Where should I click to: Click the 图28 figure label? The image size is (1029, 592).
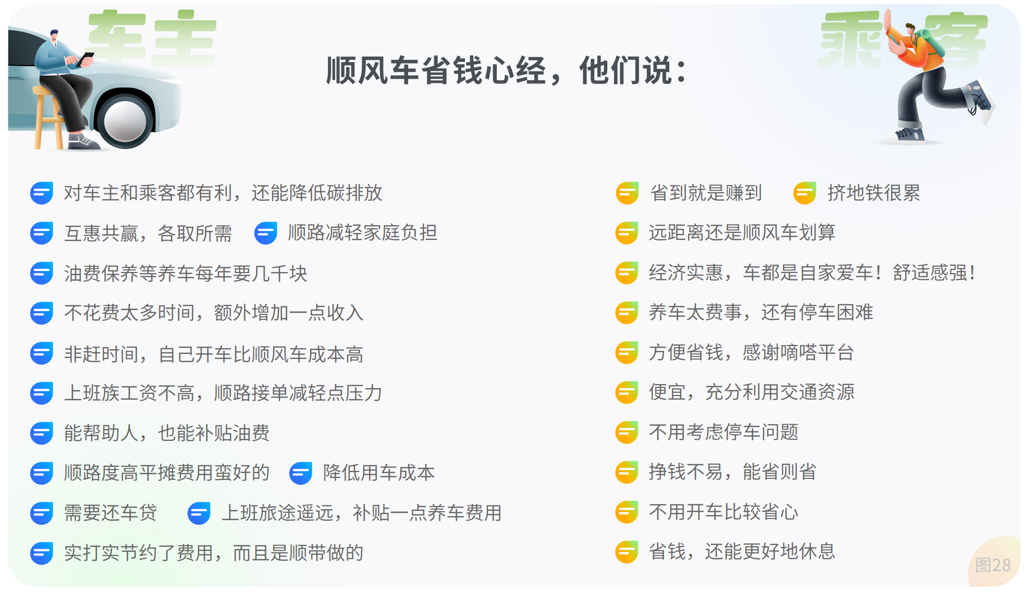tap(993, 565)
